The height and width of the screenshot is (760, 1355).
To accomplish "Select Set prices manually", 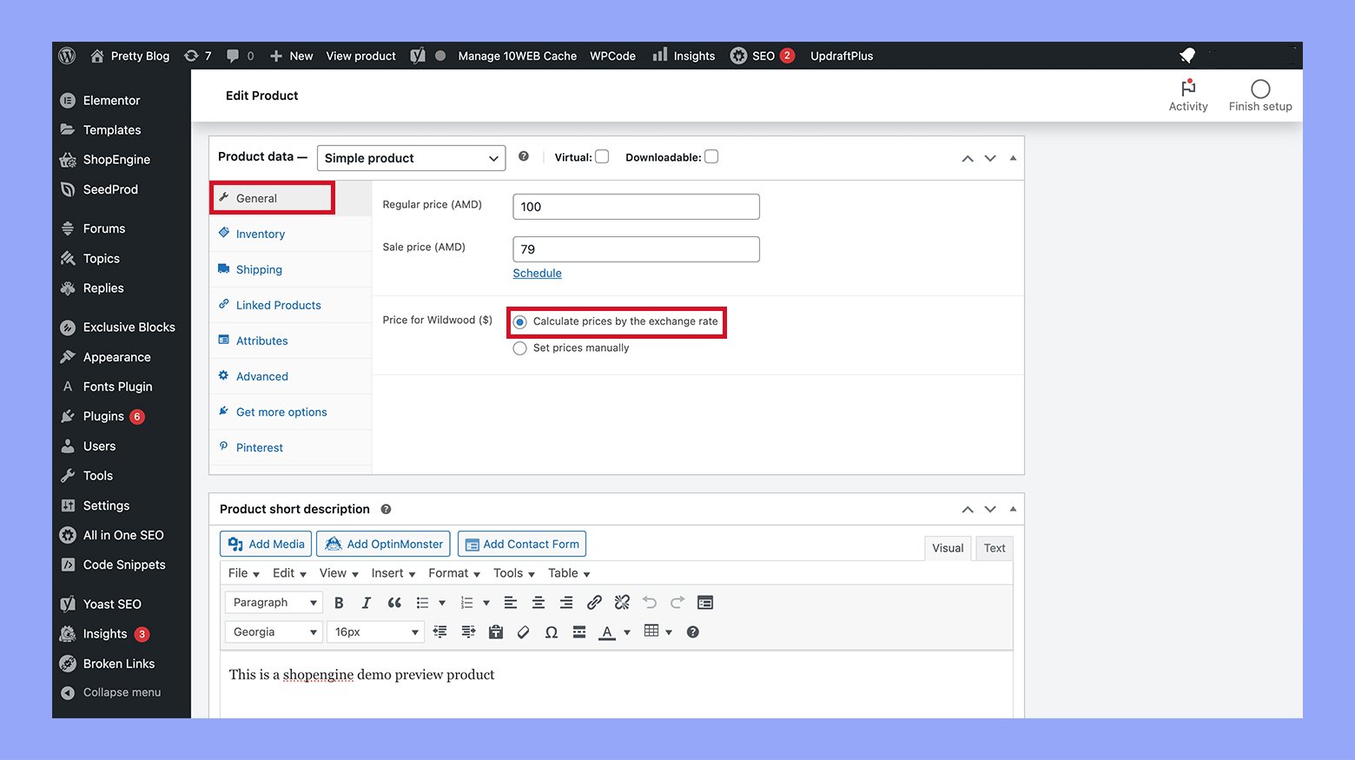I will click(520, 348).
